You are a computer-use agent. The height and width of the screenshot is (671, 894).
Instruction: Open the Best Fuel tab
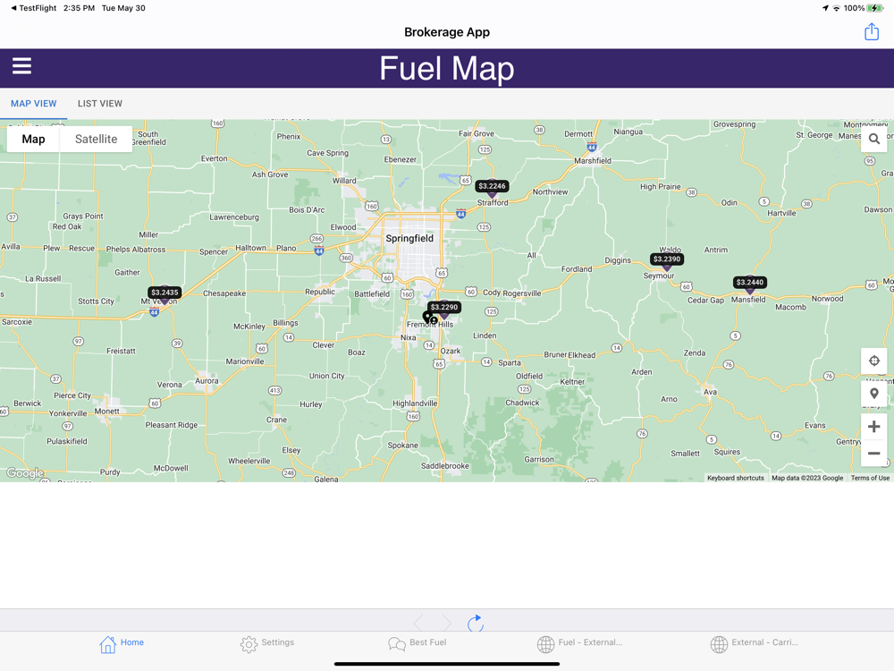[417, 643]
